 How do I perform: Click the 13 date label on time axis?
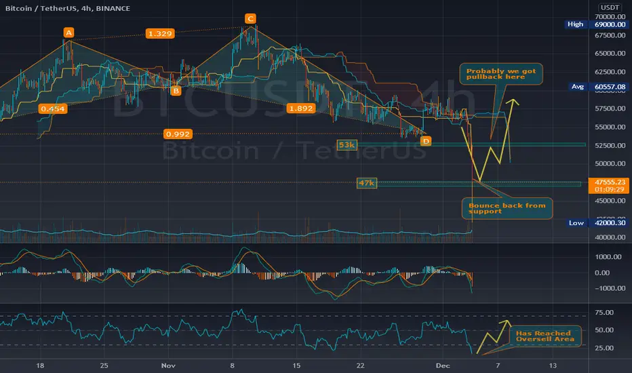point(553,366)
